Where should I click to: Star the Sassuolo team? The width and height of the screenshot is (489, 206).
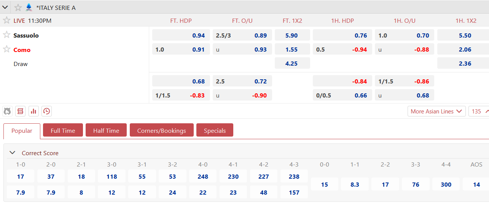(x=6, y=35)
